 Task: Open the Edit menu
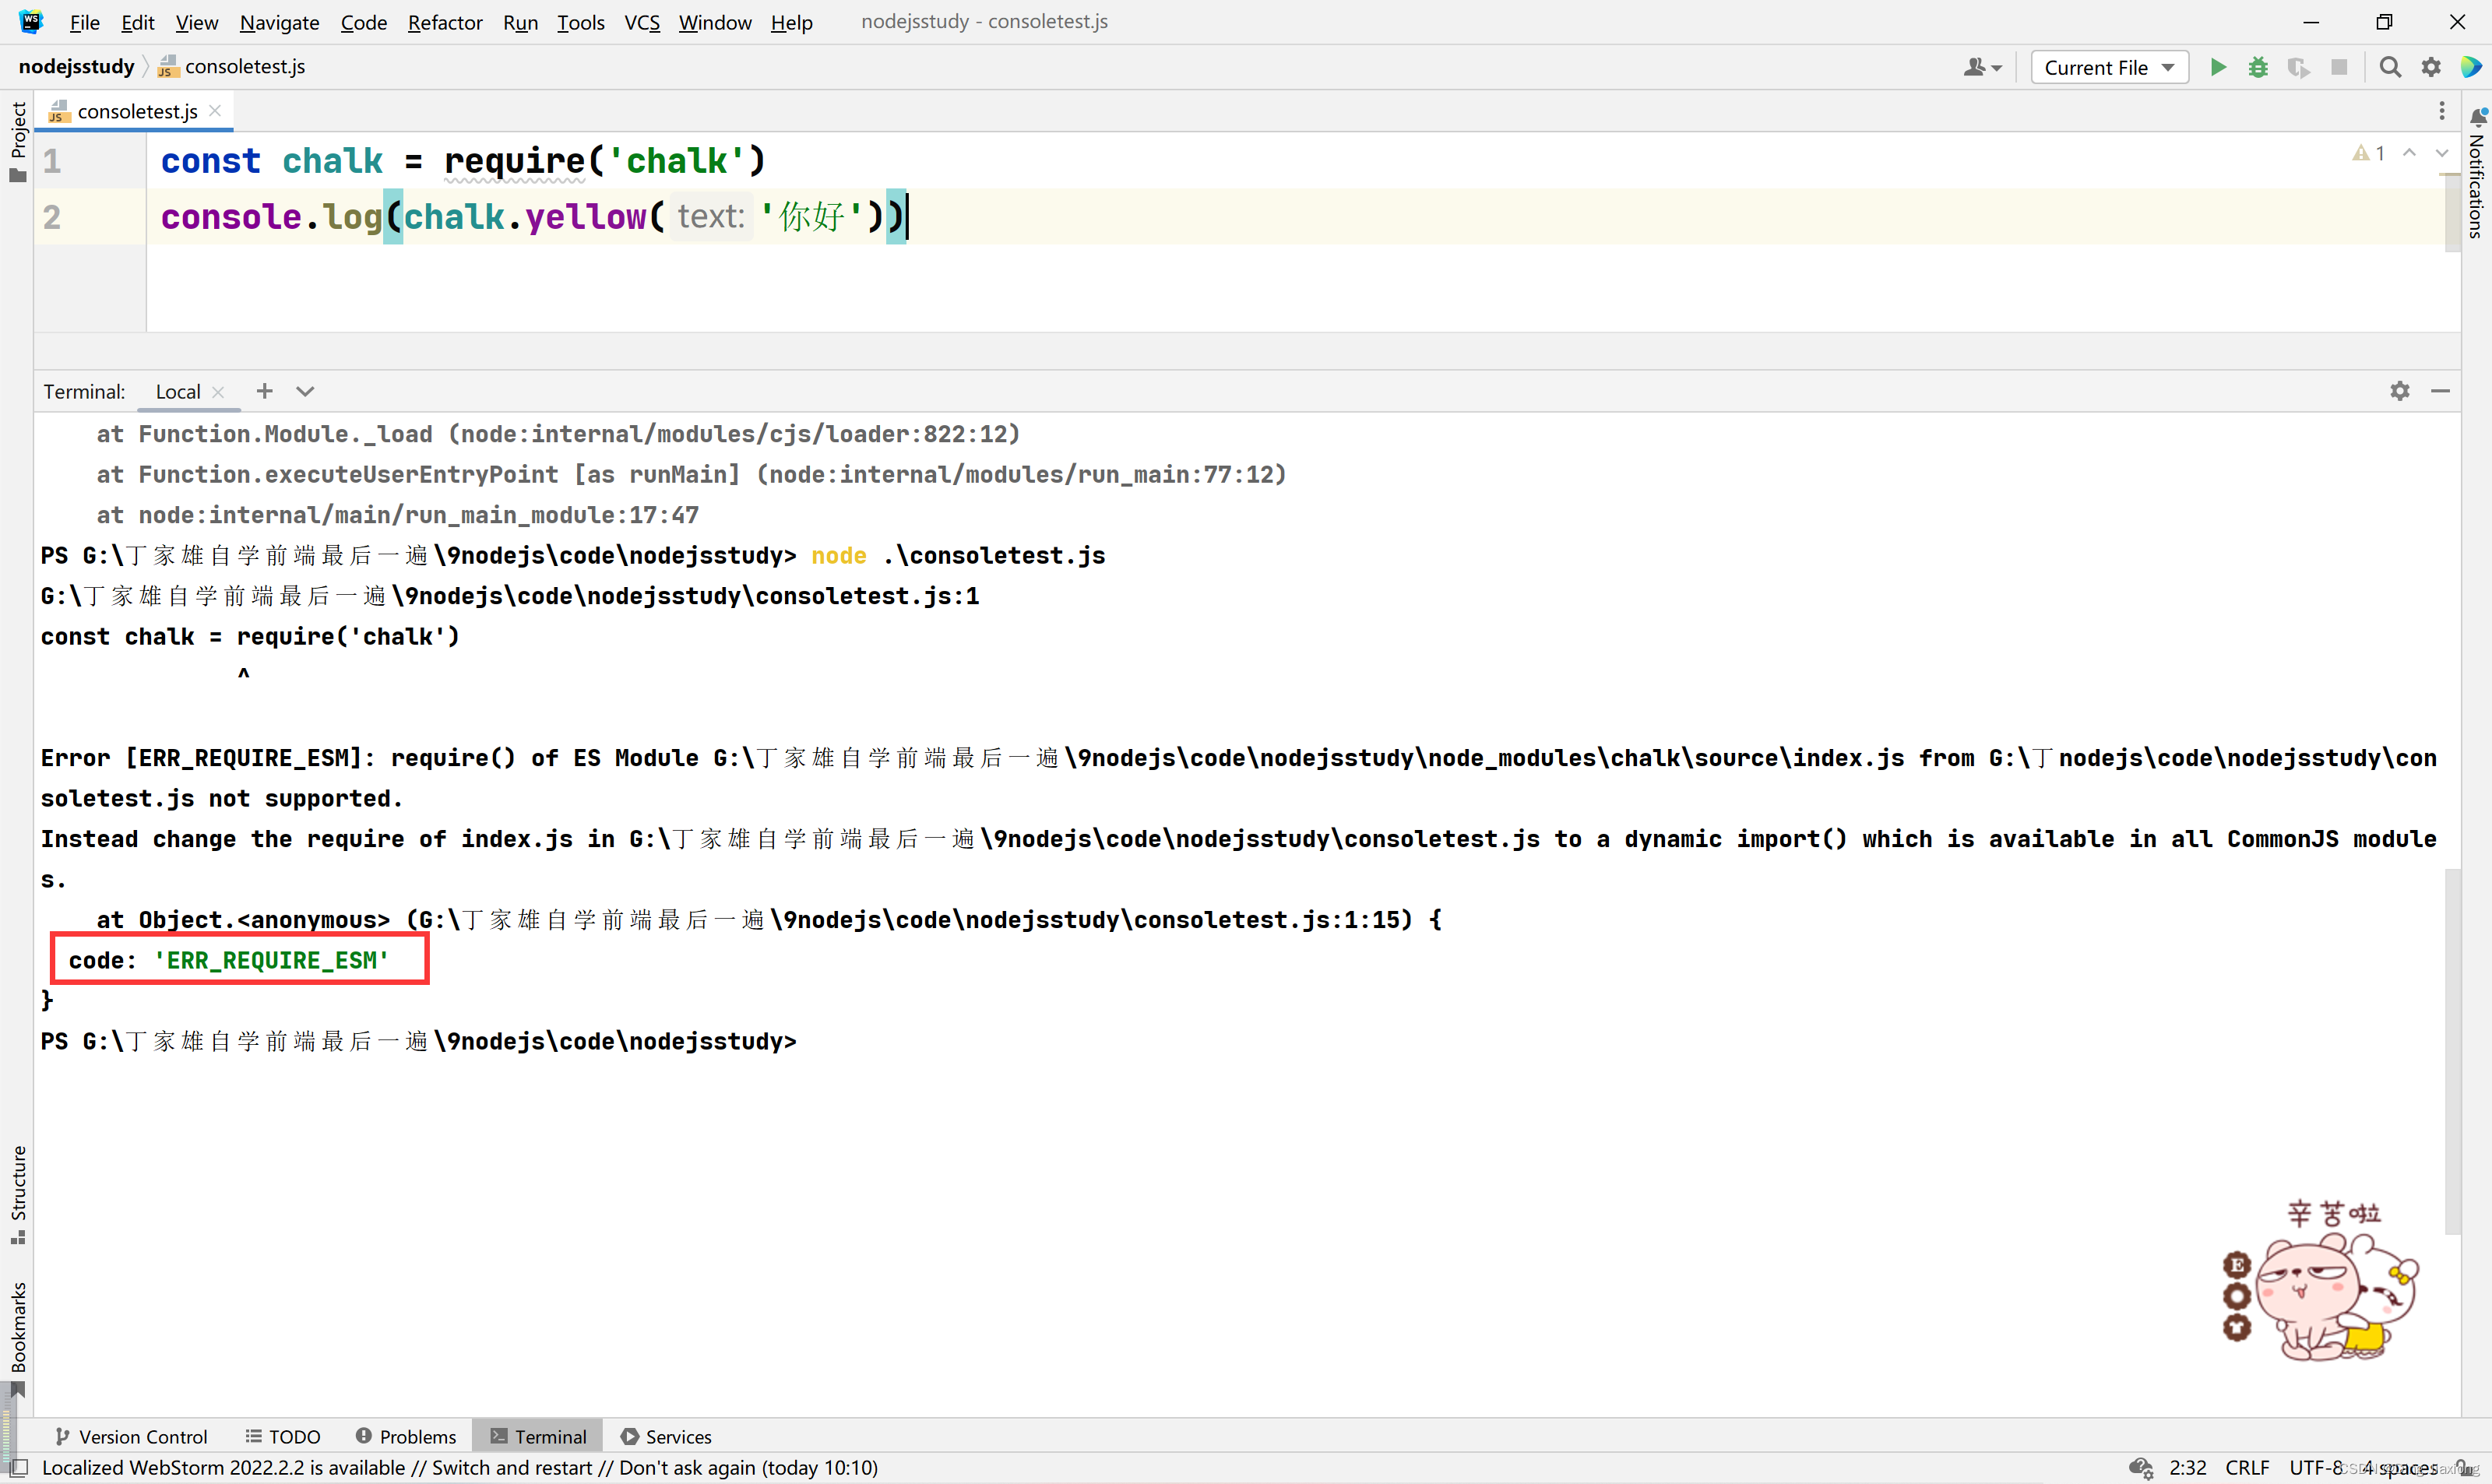tap(137, 22)
